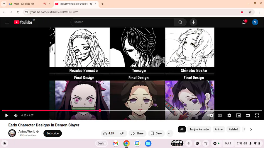Click the address bar URL
Image resolution: width=264 pixels, height=148 pixels.
pyautogui.click(x=54, y=12)
